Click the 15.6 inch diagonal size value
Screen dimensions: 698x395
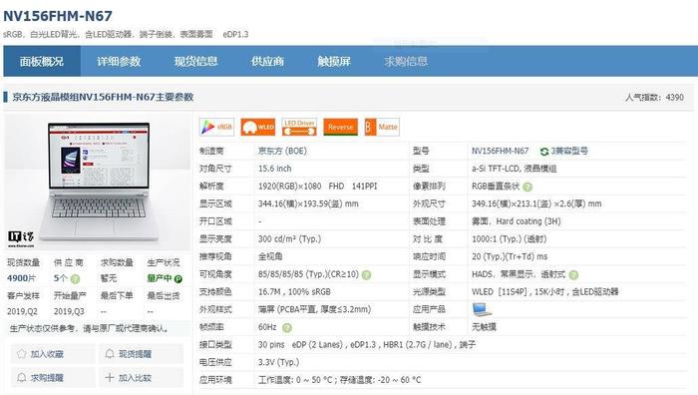[274, 169]
